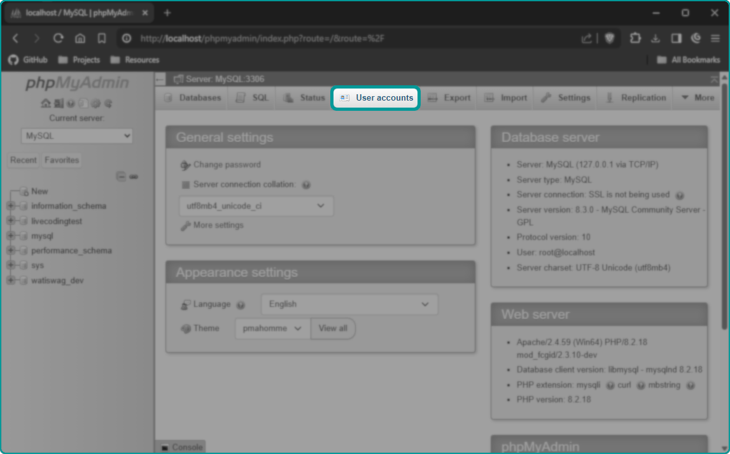The image size is (730, 454).
Task: Switch to the SQL tab
Action: click(x=252, y=98)
